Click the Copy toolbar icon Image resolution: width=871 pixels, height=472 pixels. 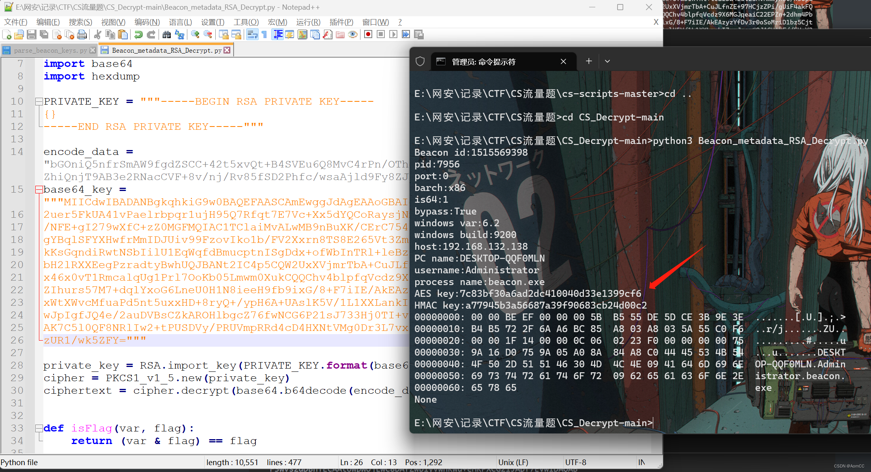coord(110,35)
